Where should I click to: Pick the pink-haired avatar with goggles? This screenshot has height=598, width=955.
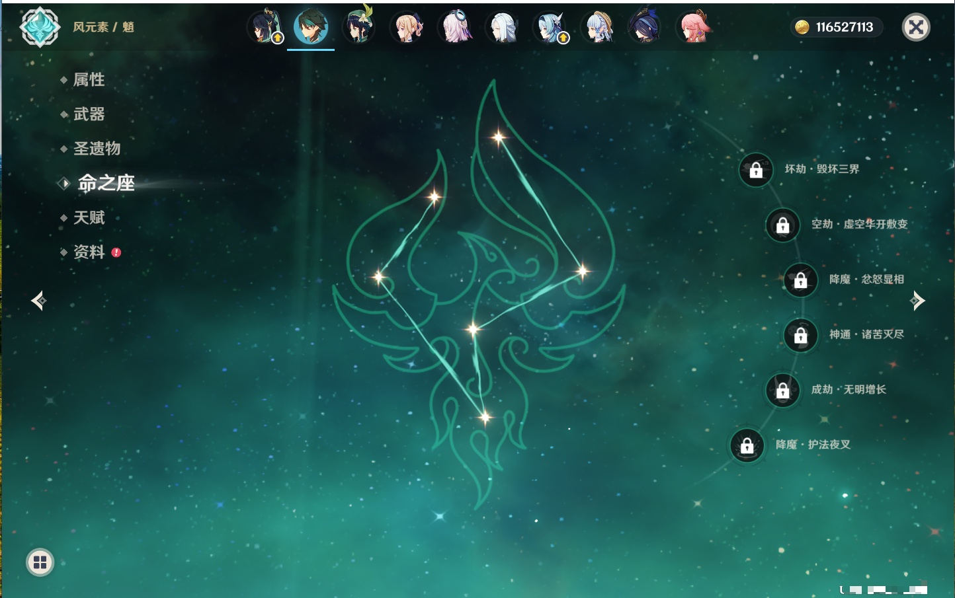454,27
